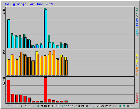Screen dimensions: 140x109
Task: Click day 30 on the x-axis
Action: coord(127,106)
